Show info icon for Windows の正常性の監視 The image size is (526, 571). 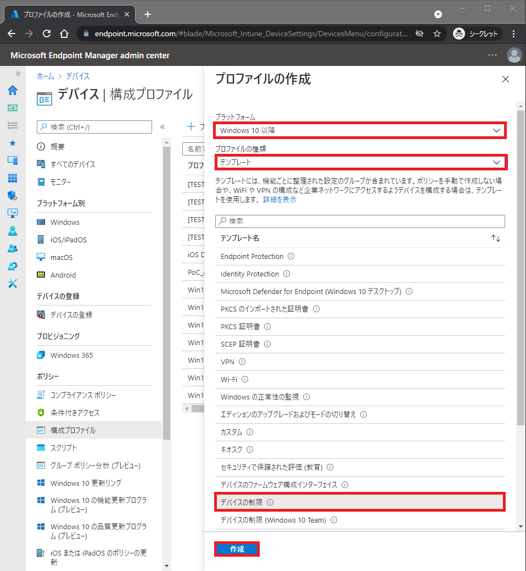click(x=307, y=397)
